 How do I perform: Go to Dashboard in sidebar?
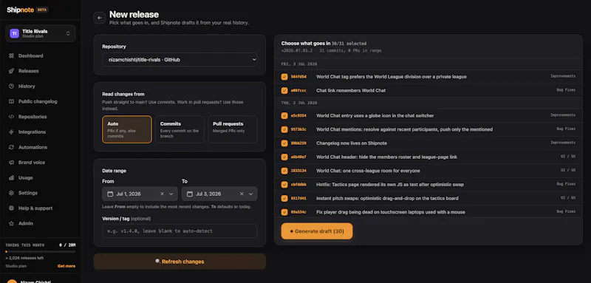click(30, 55)
